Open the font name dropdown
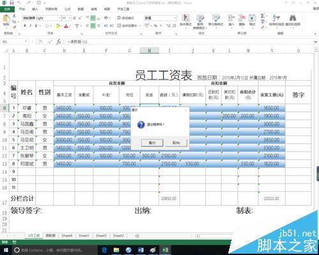 click(59, 18)
